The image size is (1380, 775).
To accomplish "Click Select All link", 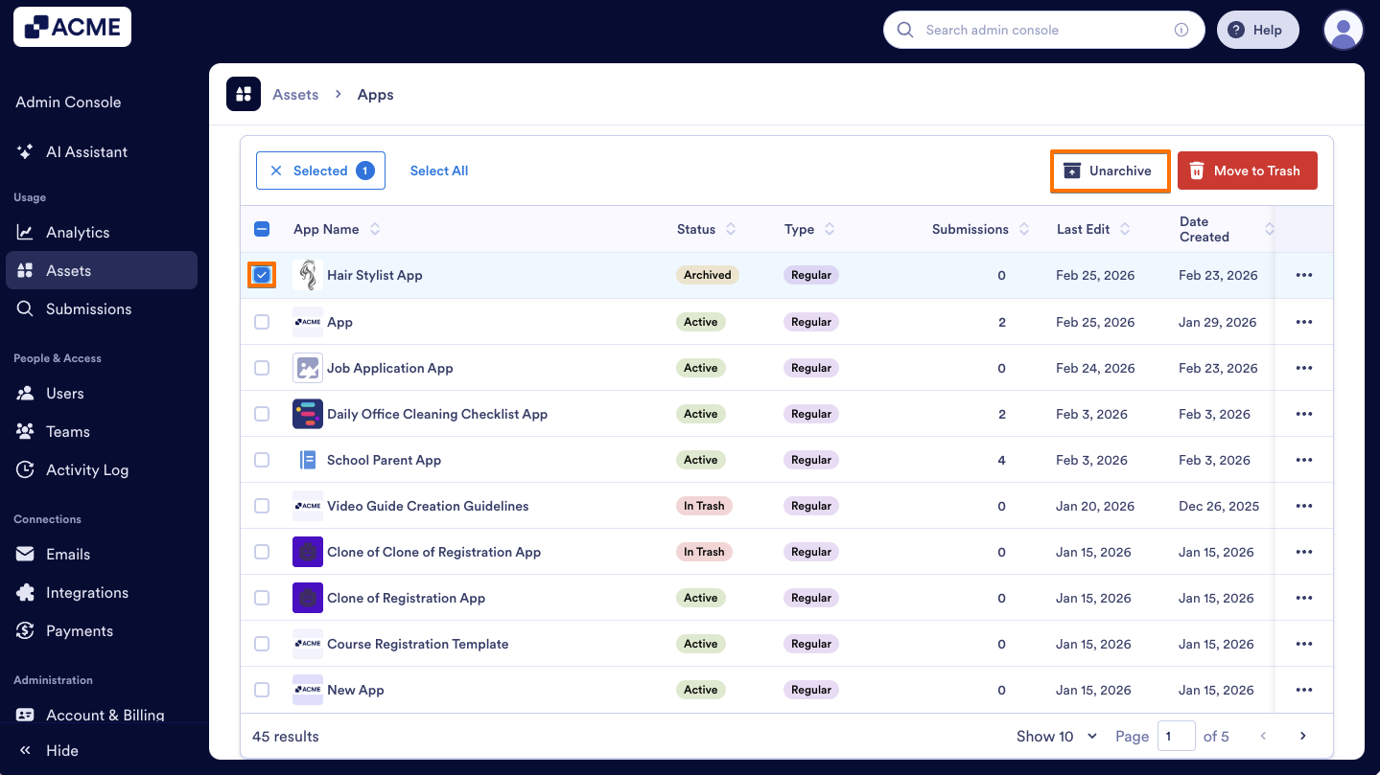I will [x=438, y=171].
